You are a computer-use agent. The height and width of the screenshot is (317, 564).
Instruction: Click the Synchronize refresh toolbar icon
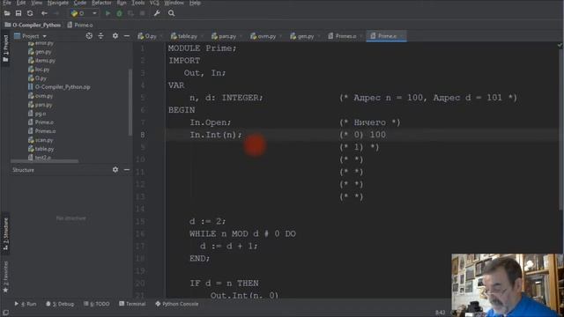pyautogui.click(x=30, y=13)
